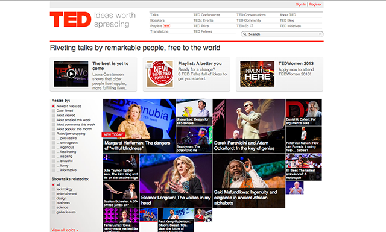Open 'Playlist: A better you' title

(200, 63)
